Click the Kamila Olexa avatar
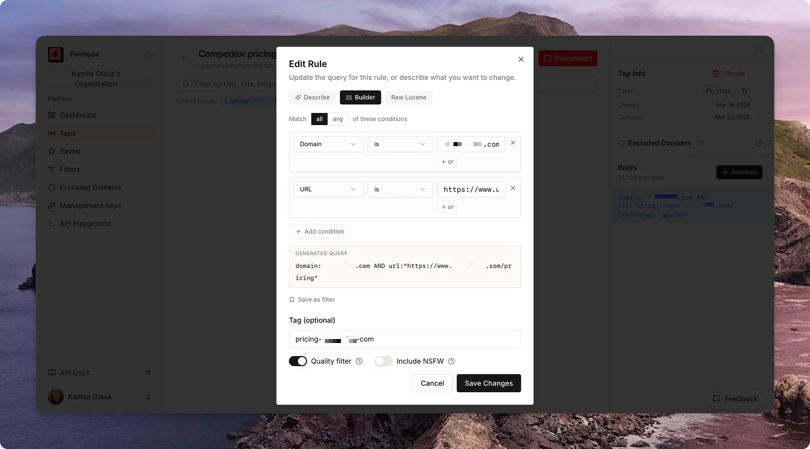 [x=56, y=397]
